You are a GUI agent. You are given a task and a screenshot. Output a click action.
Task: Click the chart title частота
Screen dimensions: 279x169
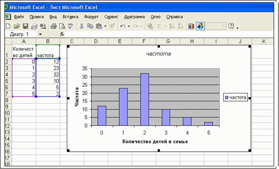coord(158,54)
